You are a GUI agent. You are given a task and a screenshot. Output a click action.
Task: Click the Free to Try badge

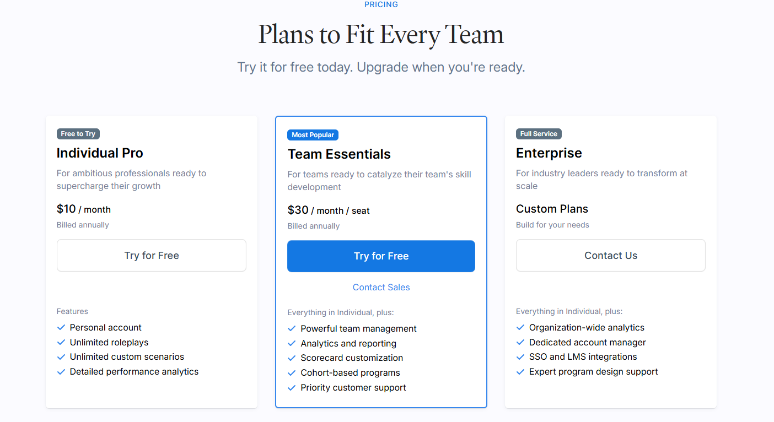pos(78,134)
